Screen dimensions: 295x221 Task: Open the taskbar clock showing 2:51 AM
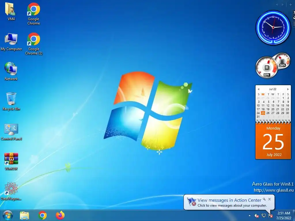click(284, 213)
